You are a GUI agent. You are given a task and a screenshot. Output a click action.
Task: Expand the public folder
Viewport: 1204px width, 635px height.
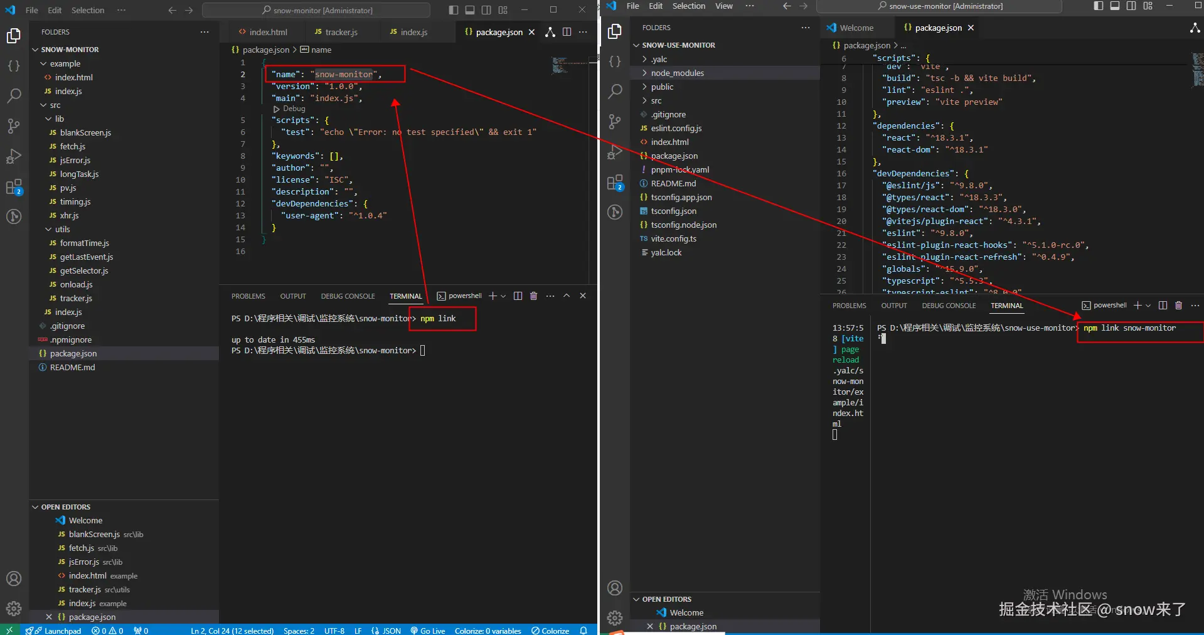[662, 87]
